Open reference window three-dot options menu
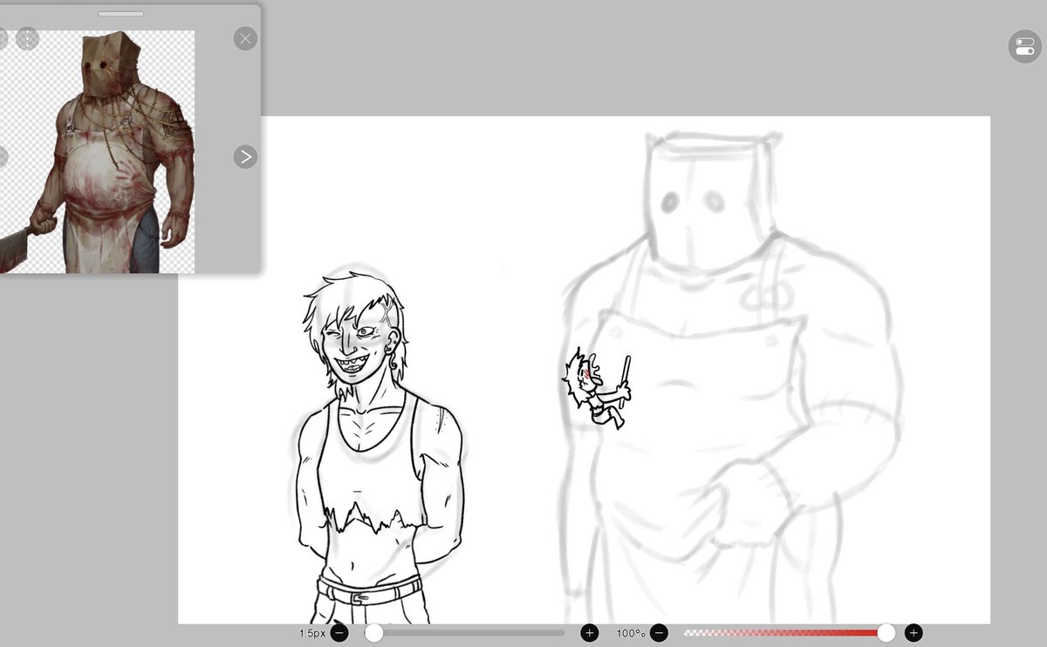 point(27,38)
